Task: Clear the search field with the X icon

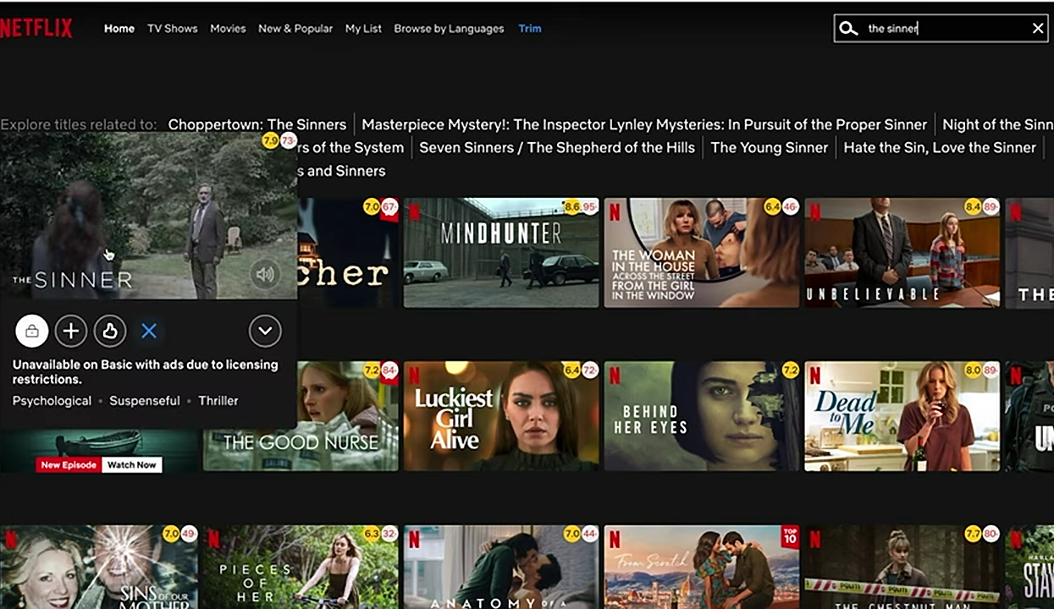Action: (x=1038, y=28)
